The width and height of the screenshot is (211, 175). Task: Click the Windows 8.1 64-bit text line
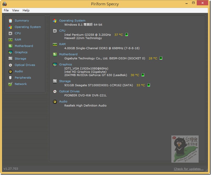[83, 25]
